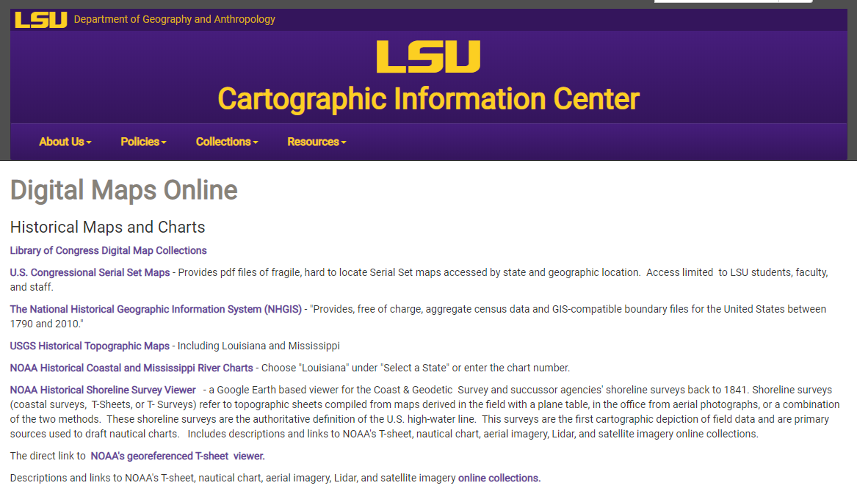
Task: Open Library of Congress Digital Map Collections
Action: (x=108, y=251)
